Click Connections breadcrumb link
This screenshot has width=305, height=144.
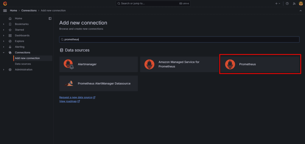point(29,10)
